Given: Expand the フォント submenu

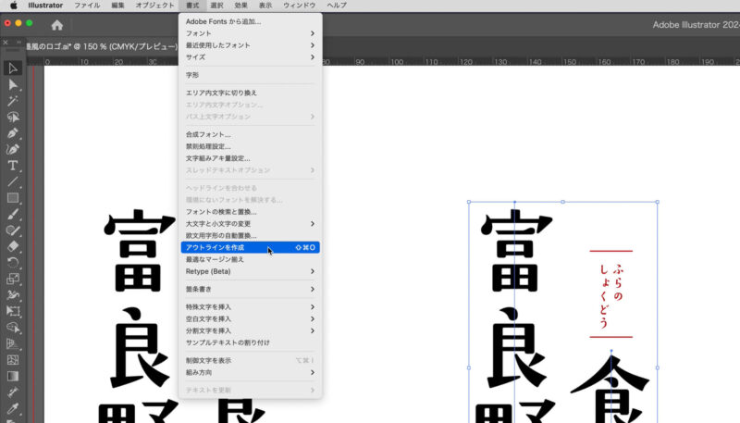Looking at the screenshot, I should click(250, 33).
